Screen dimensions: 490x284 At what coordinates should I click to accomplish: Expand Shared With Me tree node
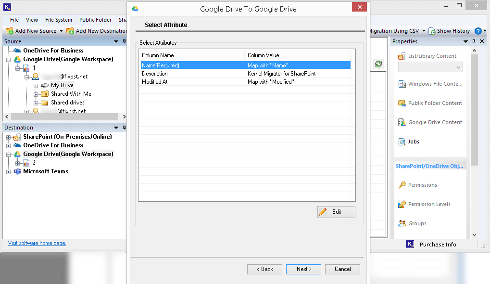point(36,94)
